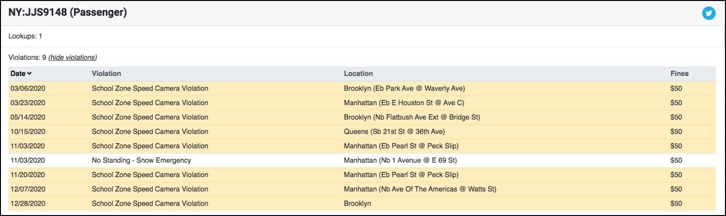Viewport: 726px width, 216px height.
Task: Click location Brooklyn (Eb Park Ave @ Waverly Ave)
Action: (x=404, y=88)
